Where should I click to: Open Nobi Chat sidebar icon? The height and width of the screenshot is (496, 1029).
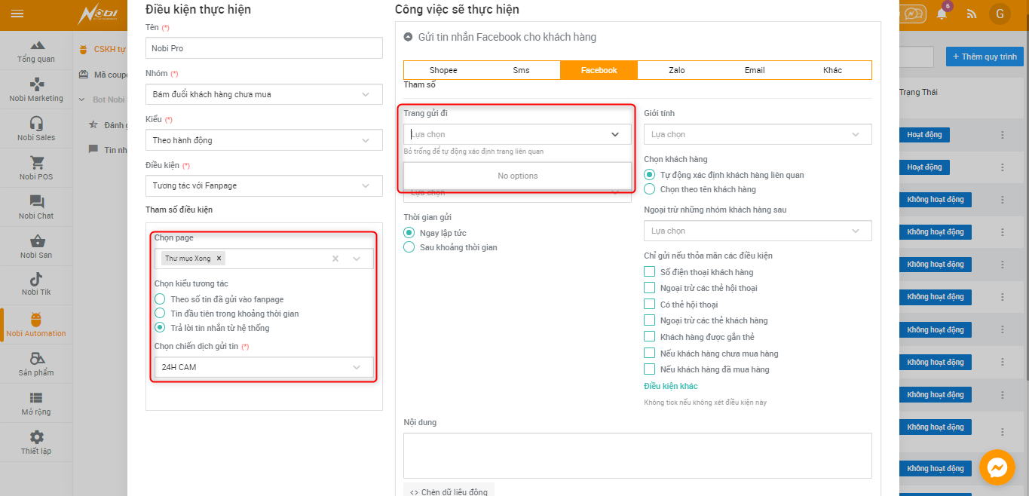pos(36,202)
